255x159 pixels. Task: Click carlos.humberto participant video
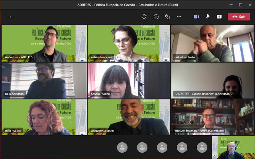coord(213,43)
